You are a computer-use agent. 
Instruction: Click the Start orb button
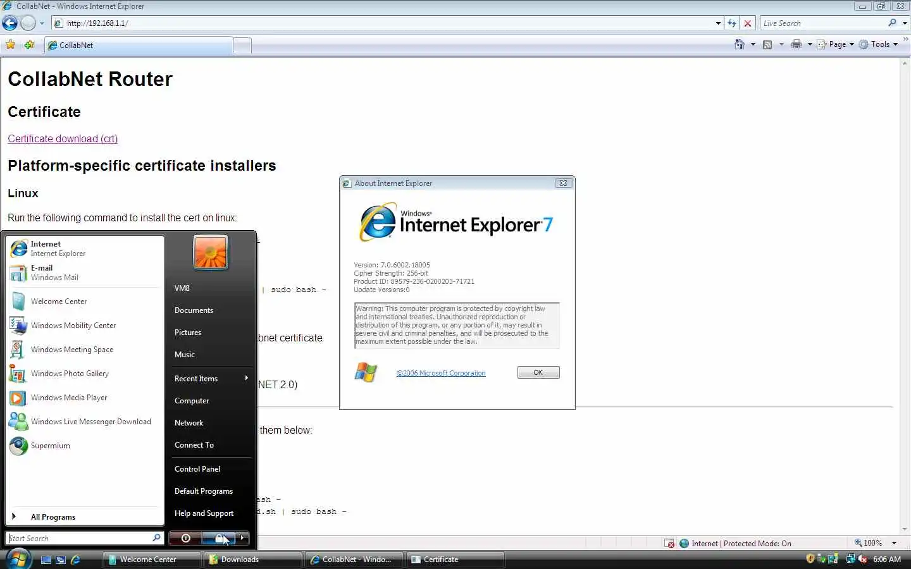pyautogui.click(x=18, y=559)
